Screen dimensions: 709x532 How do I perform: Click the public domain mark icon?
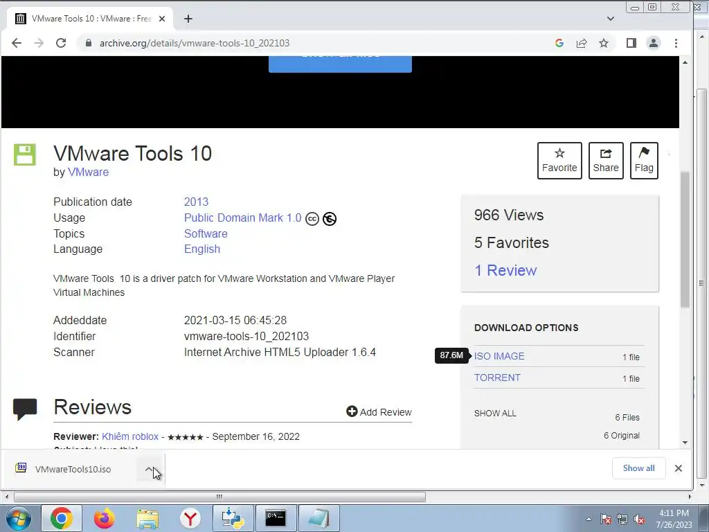[329, 219]
